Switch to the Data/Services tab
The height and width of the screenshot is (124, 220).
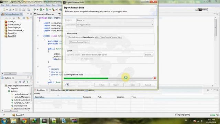coord(57,90)
